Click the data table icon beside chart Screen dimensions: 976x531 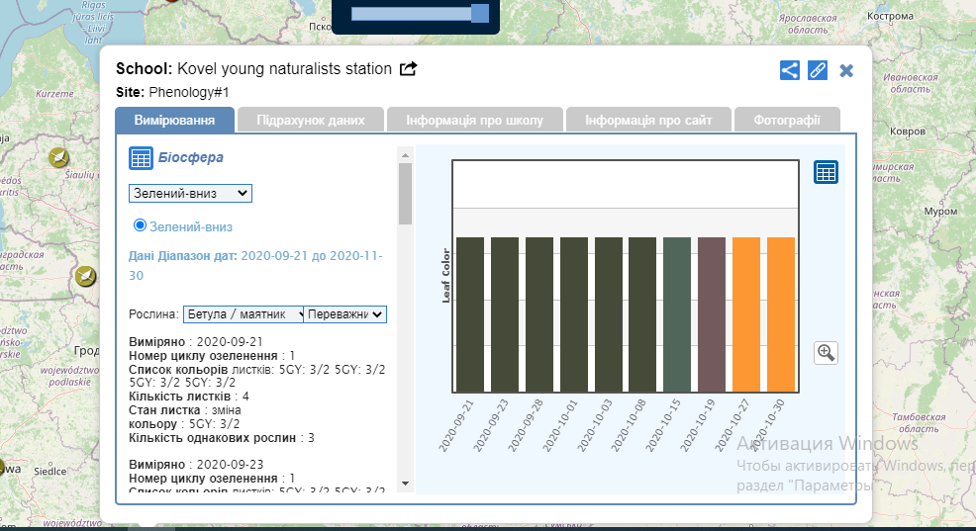(826, 172)
